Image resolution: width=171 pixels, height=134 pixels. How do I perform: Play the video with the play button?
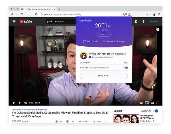coord(14,103)
